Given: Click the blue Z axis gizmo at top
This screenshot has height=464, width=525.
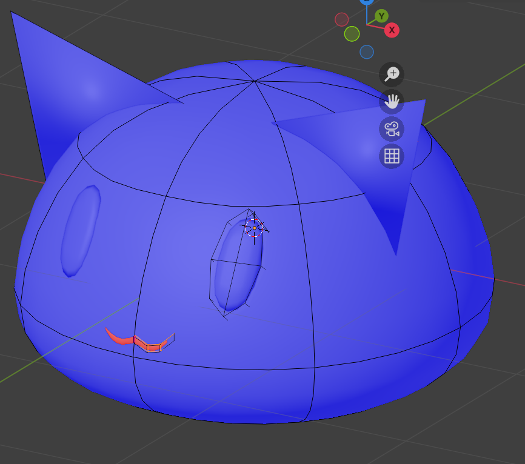Looking at the screenshot, I should pyautogui.click(x=367, y=1).
